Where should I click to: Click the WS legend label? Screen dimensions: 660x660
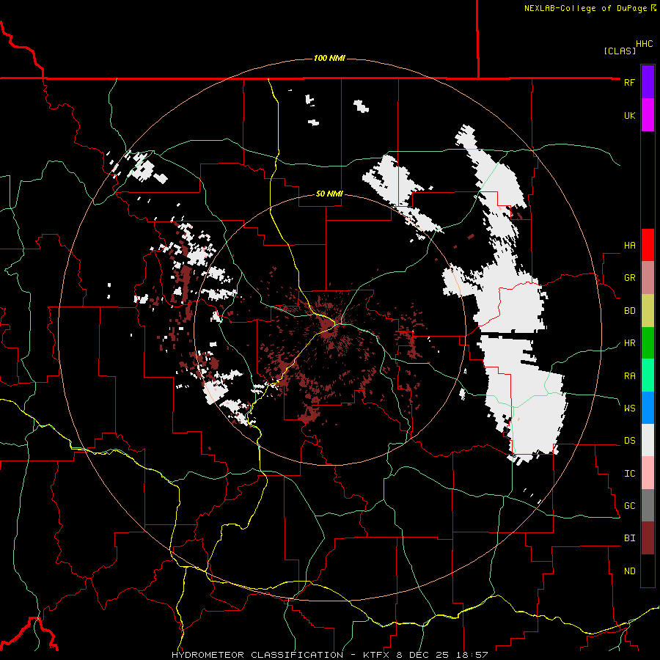[x=629, y=408]
